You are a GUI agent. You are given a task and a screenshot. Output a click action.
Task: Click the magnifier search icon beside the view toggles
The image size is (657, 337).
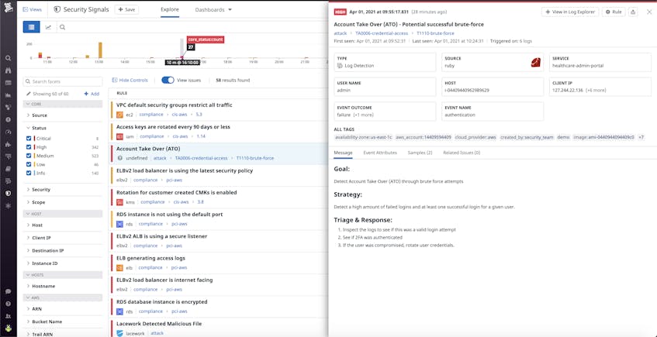tap(62, 27)
